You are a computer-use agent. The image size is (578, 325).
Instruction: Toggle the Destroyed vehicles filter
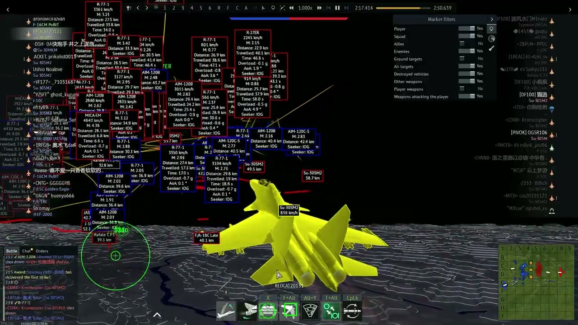click(x=466, y=74)
